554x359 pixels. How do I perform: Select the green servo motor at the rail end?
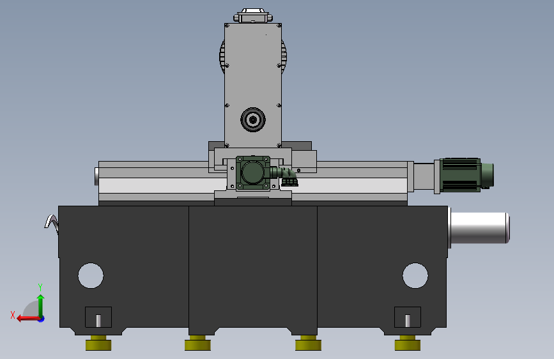point(466,175)
